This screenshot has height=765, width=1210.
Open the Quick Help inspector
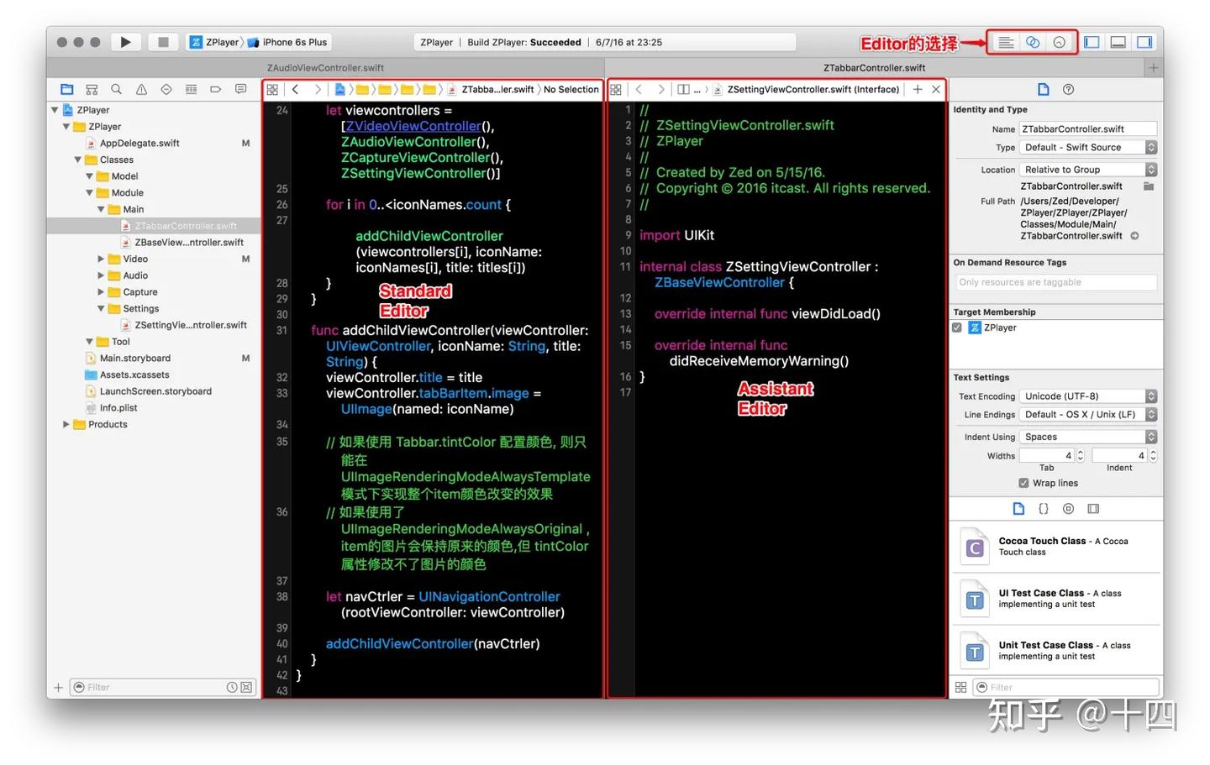pos(1070,89)
